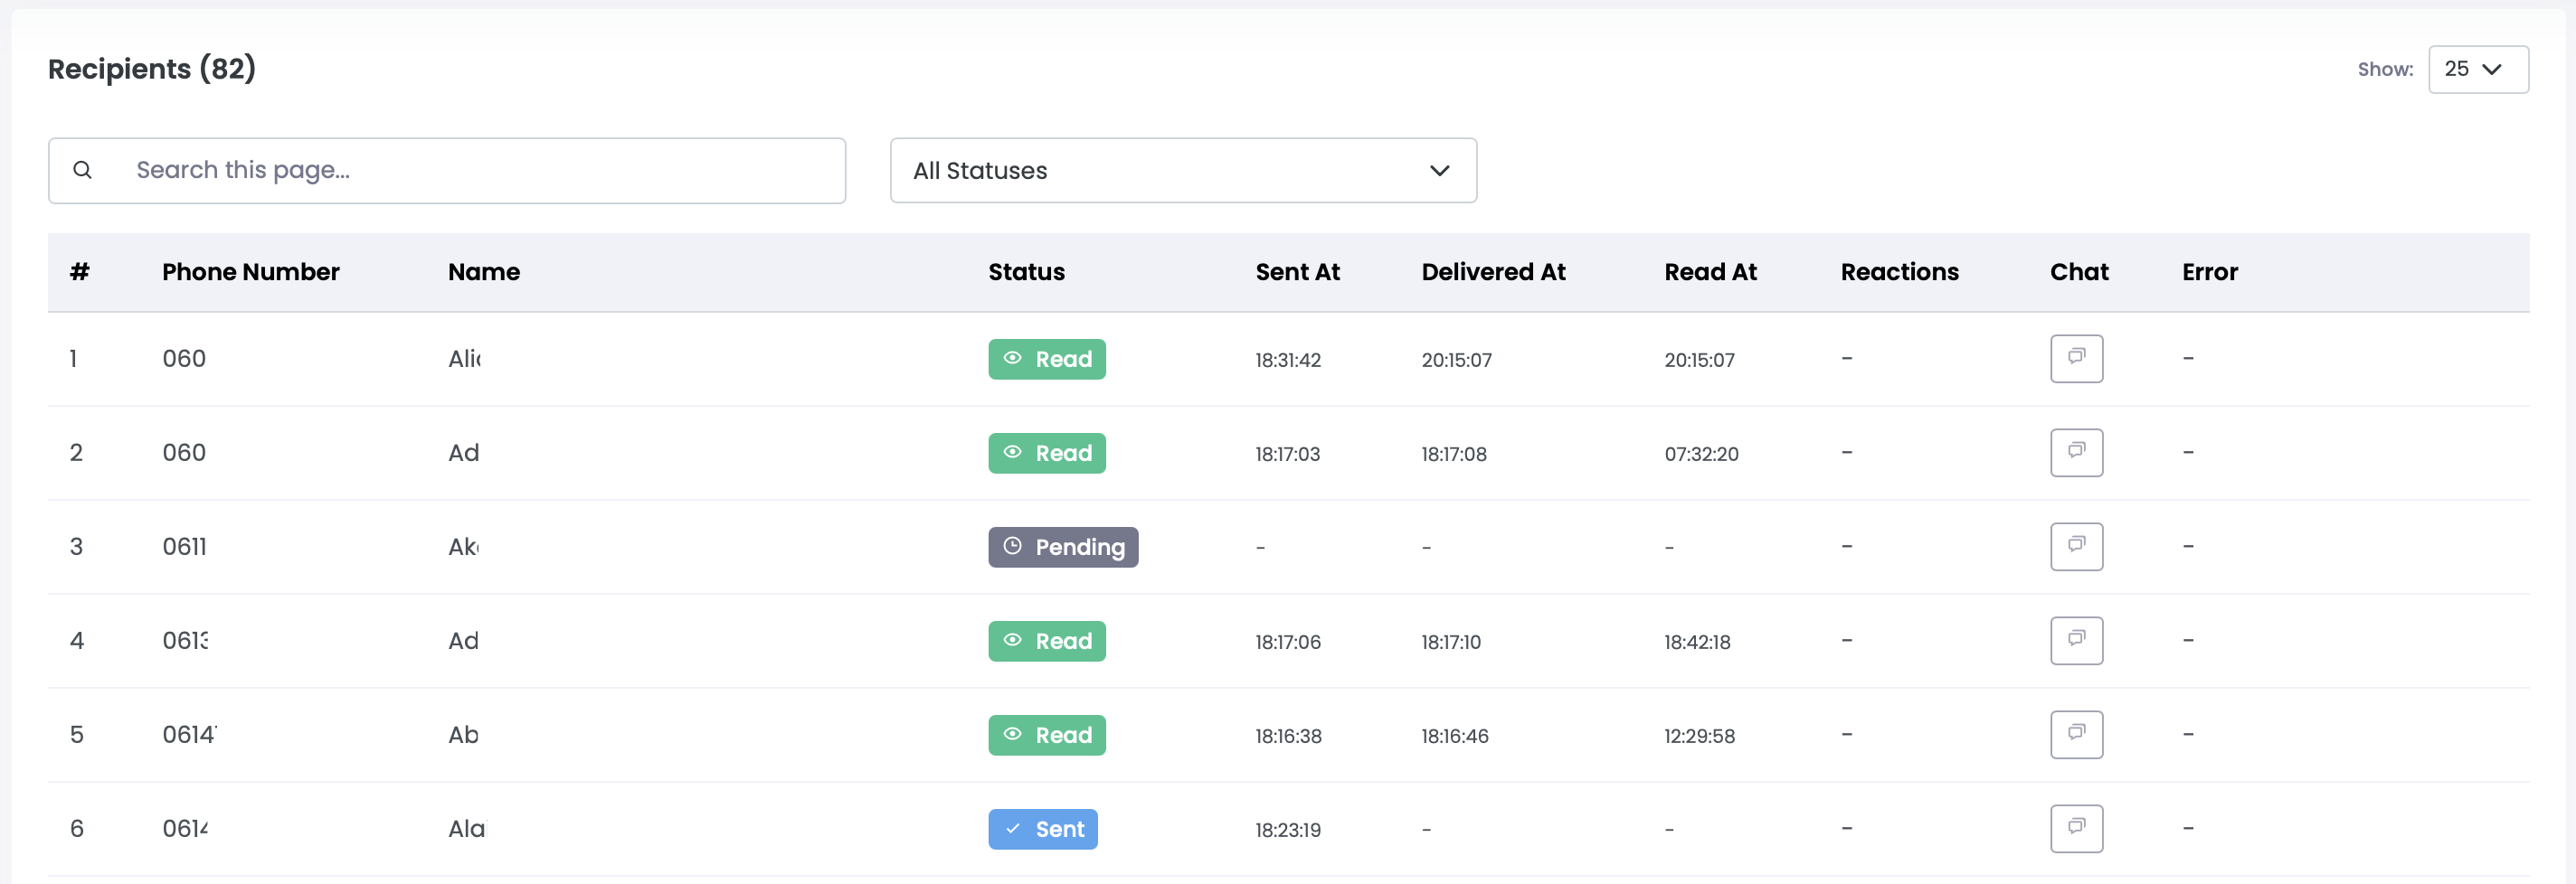The image size is (2576, 884).
Task: Open chat for recipient row 2
Action: click(2076, 453)
